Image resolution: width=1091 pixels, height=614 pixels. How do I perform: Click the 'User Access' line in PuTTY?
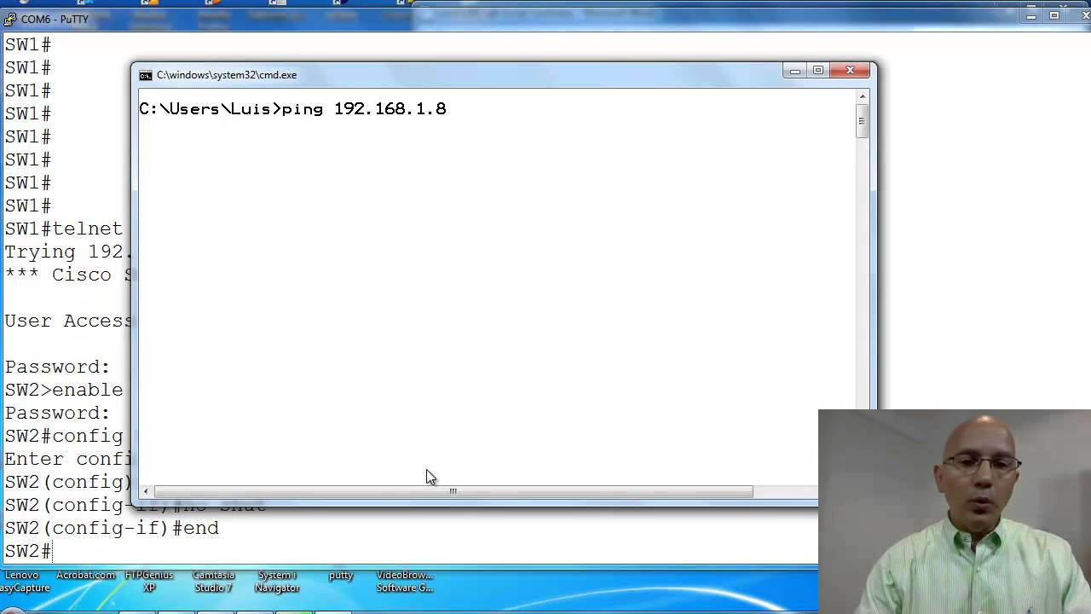point(67,321)
